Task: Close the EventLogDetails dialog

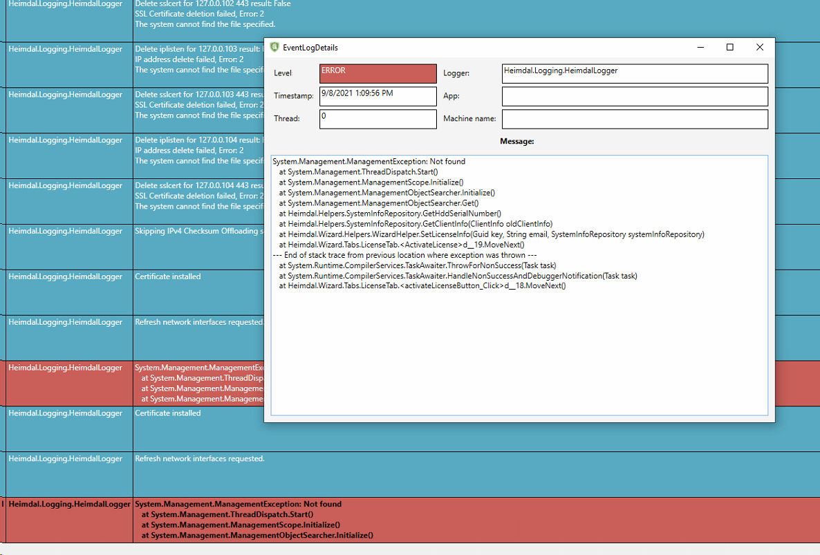Action: (x=760, y=47)
